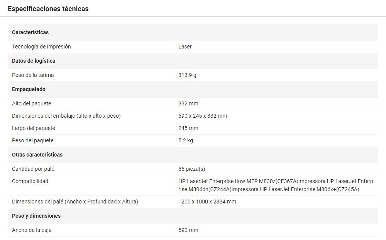Click the Especificaciones técnicas heading
This screenshot has width=386, height=240.
[x=48, y=8]
